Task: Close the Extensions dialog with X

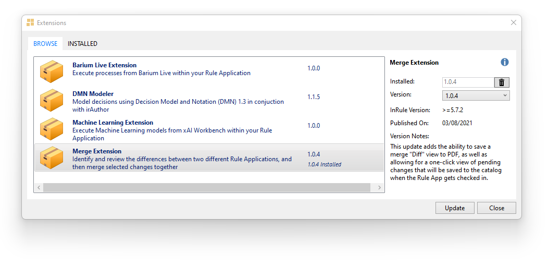Action: (513, 23)
